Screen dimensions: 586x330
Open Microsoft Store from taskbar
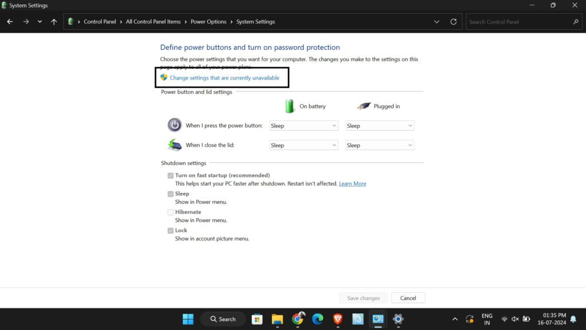coord(257,319)
